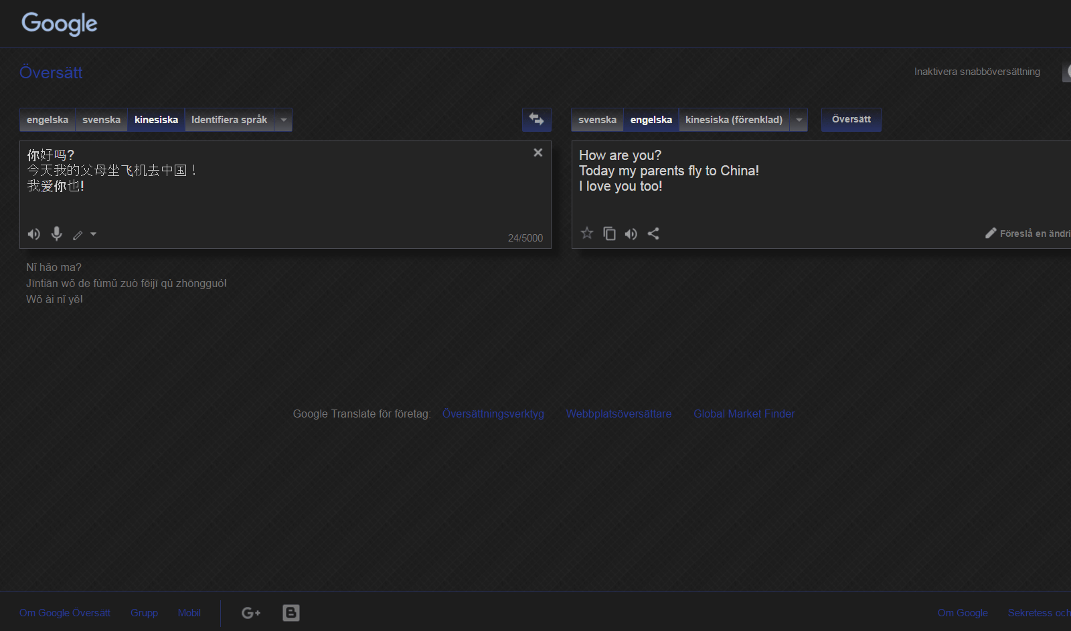Share the translation
This screenshot has width=1071, height=631.
point(653,234)
